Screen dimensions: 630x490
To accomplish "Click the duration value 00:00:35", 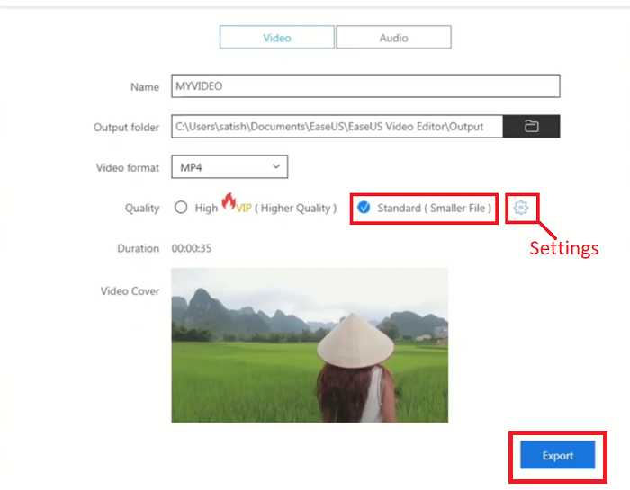I will (191, 248).
